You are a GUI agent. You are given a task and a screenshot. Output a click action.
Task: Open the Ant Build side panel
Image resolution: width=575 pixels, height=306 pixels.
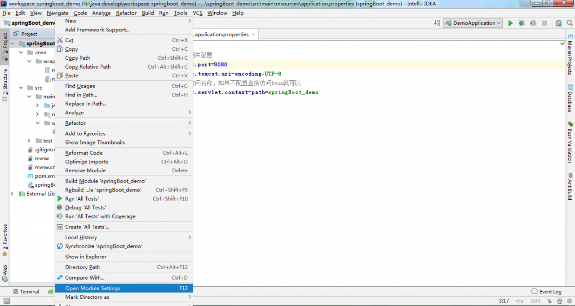[570, 186]
